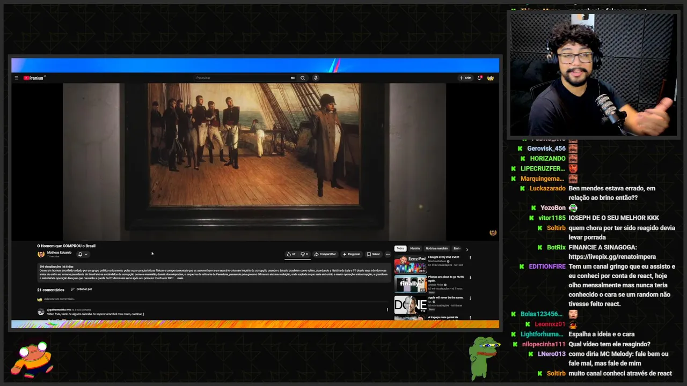Share the video via Compartilhar

coord(325,255)
